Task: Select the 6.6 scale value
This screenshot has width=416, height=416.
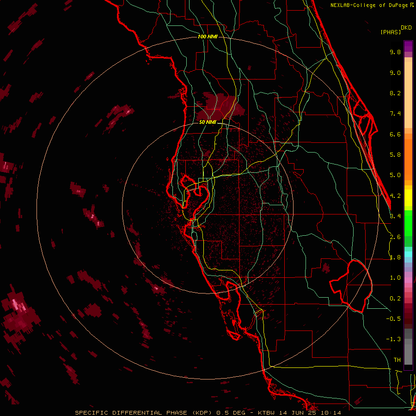Action: click(395, 134)
